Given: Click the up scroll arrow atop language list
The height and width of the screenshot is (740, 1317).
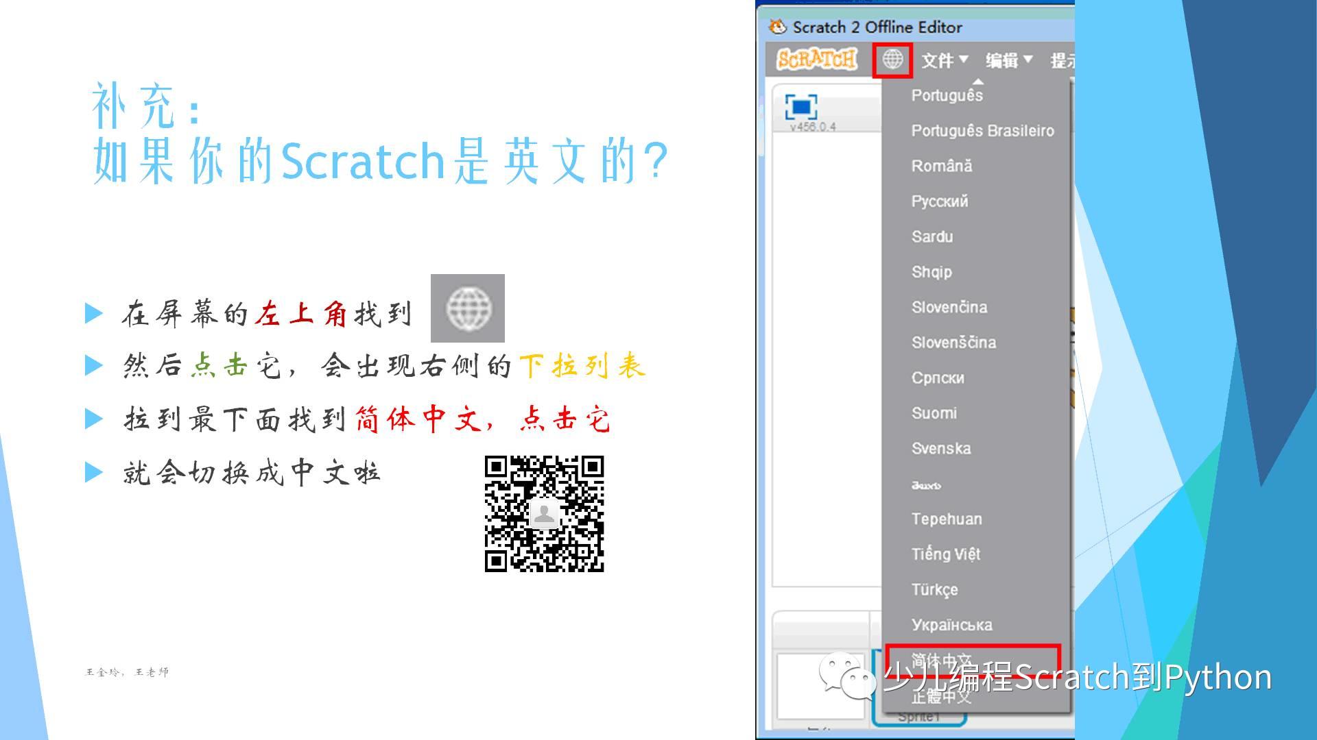Looking at the screenshot, I should pos(978,82).
